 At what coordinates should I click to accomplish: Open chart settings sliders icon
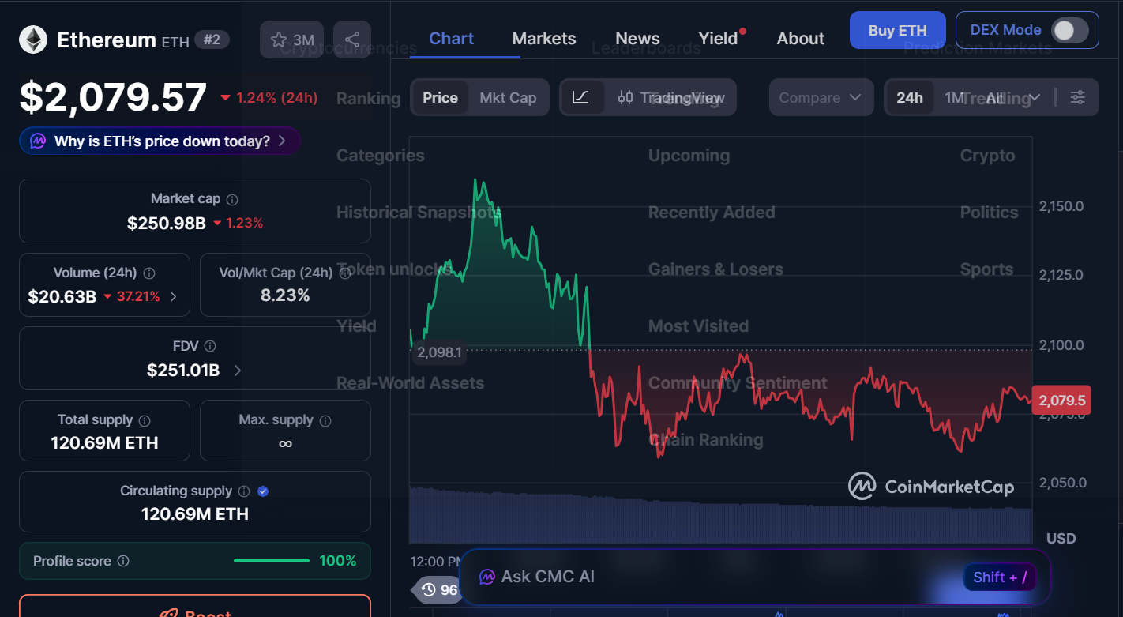tap(1077, 97)
